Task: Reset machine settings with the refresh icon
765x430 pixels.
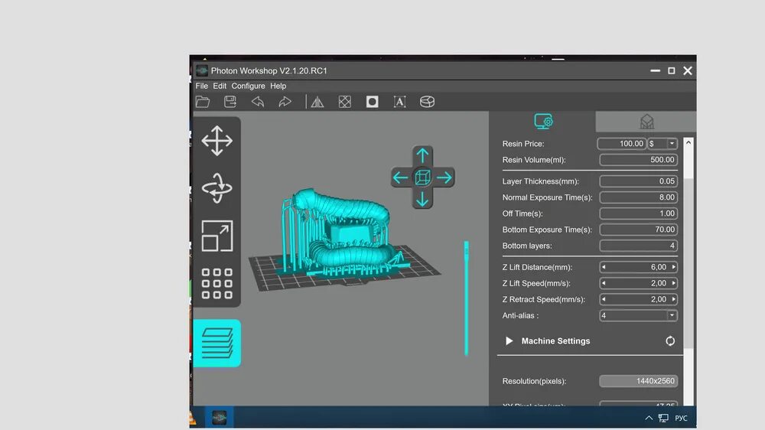Action: coord(670,341)
